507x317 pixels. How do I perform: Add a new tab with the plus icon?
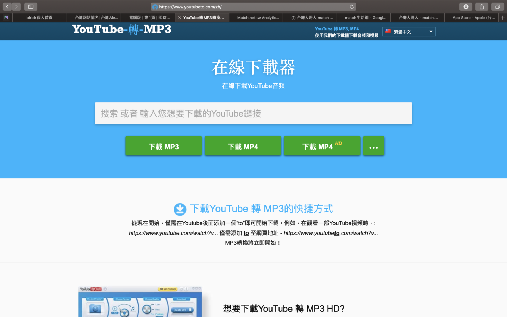pyautogui.click(x=502, y=18)
